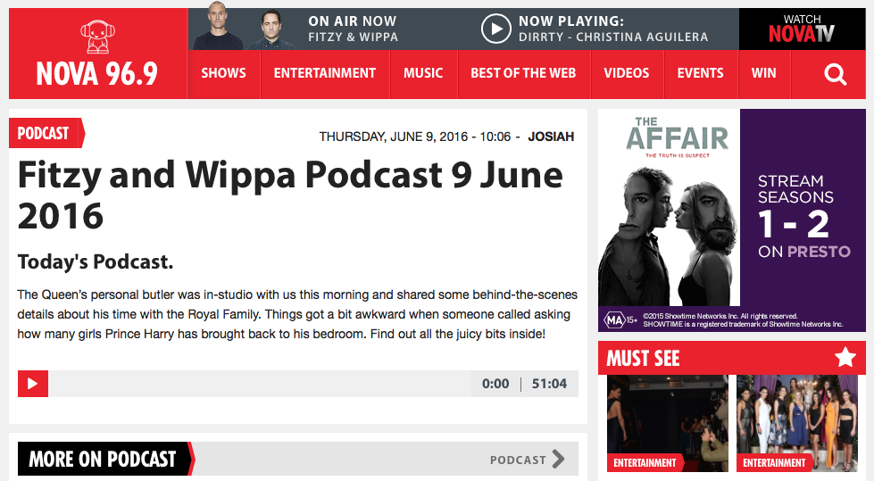The image size is (874, 481).
Task: Click the Must See star icon
Action: coord(845,357)
